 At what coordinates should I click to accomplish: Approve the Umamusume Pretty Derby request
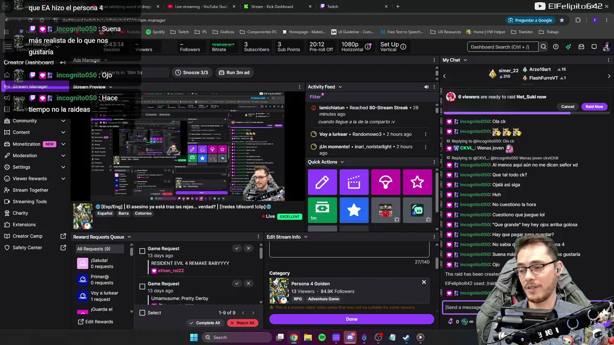(x=236, y=283)
